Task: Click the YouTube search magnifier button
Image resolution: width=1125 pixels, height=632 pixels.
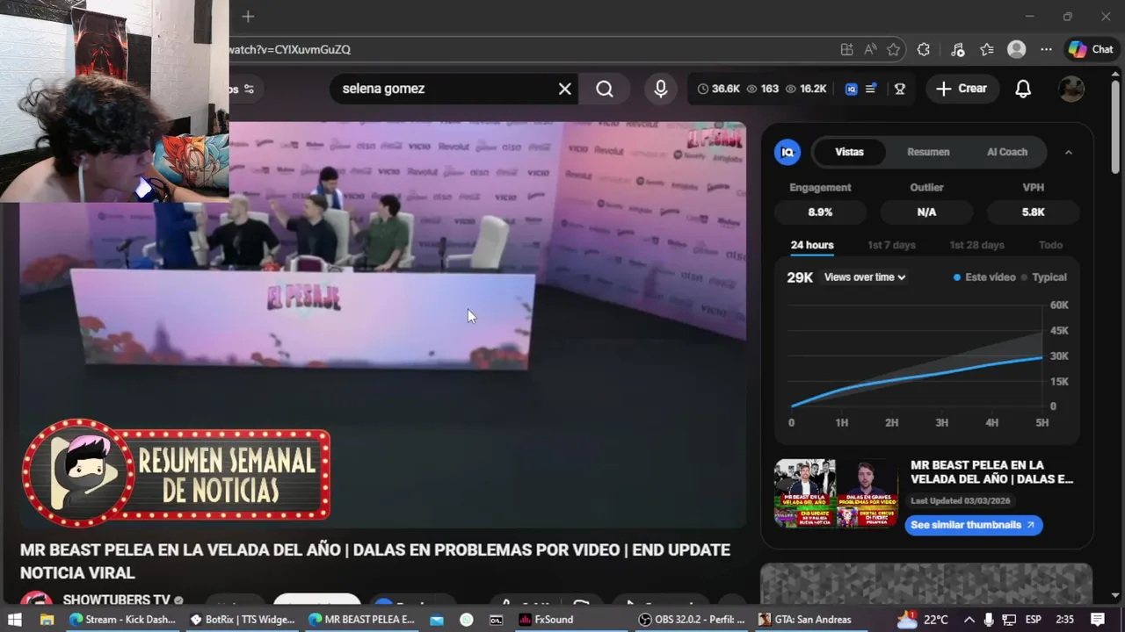Action: 605,89
